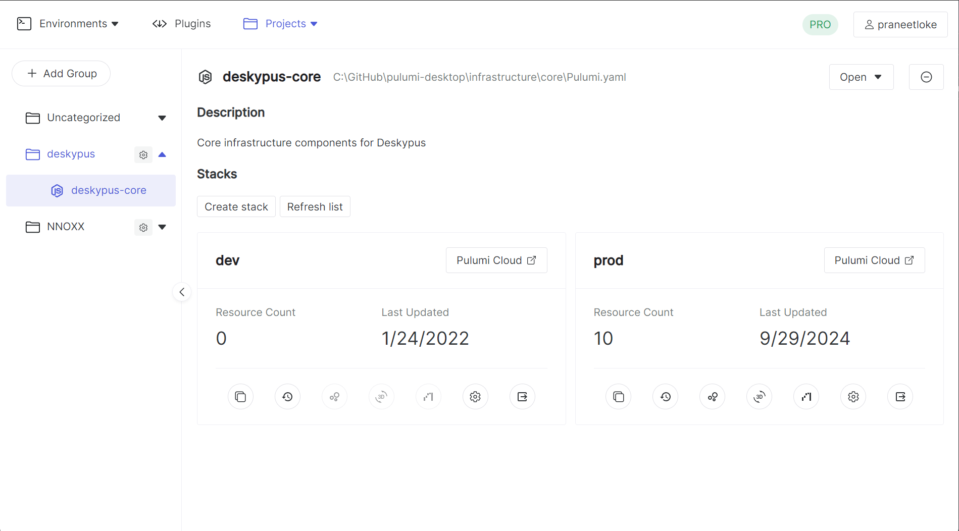
Task: Click the prod resource count 10
Action: click(603, 338)
